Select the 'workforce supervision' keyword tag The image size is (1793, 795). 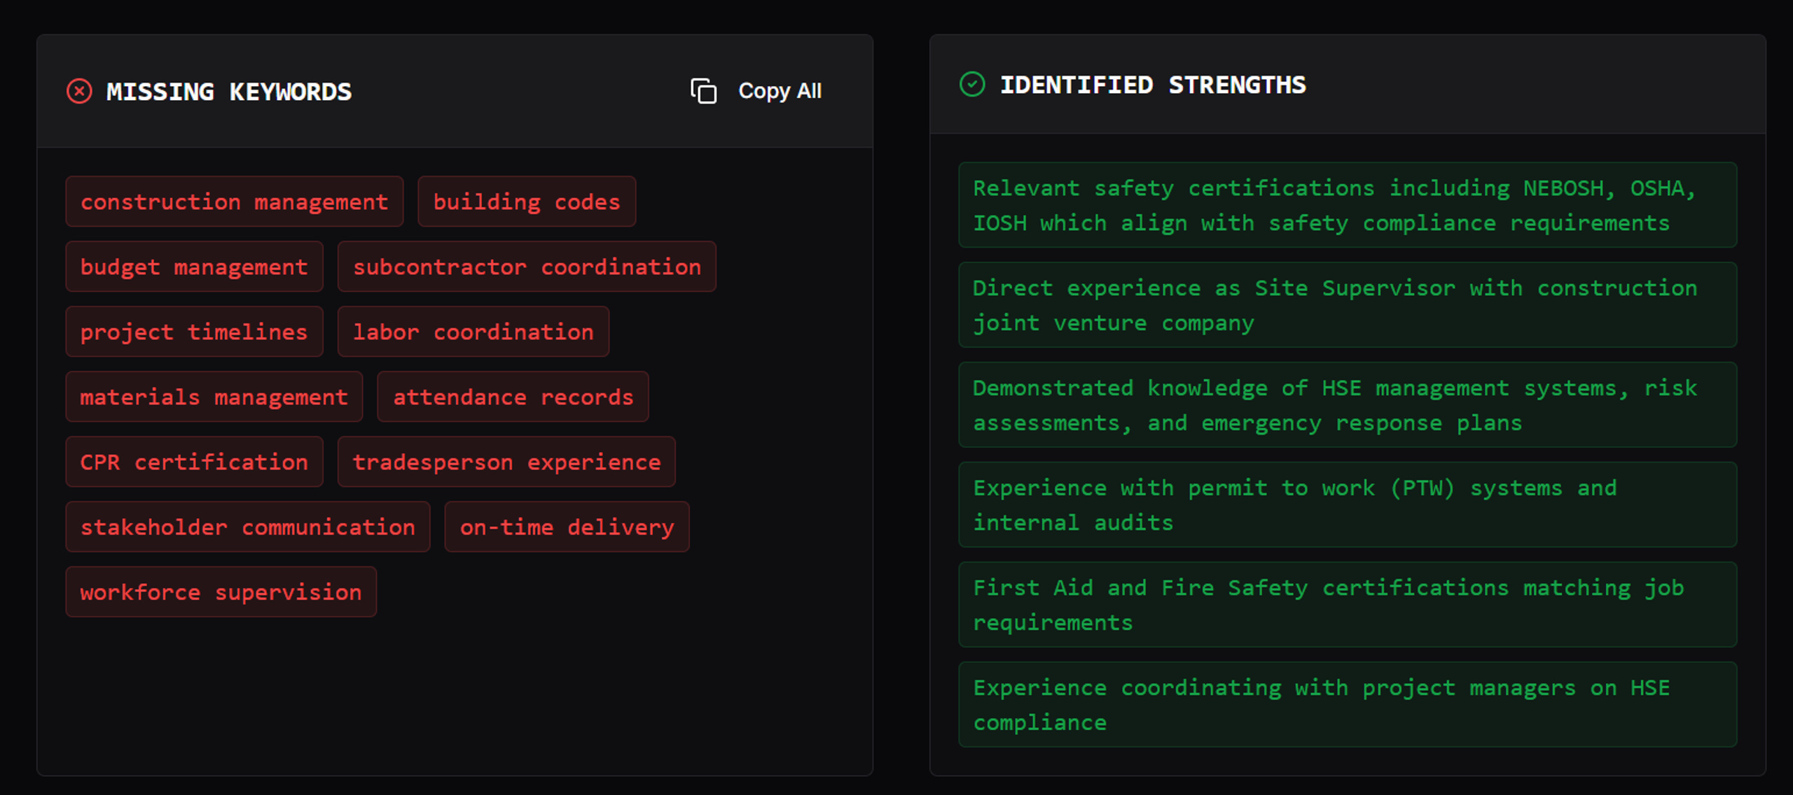point(221,592)
